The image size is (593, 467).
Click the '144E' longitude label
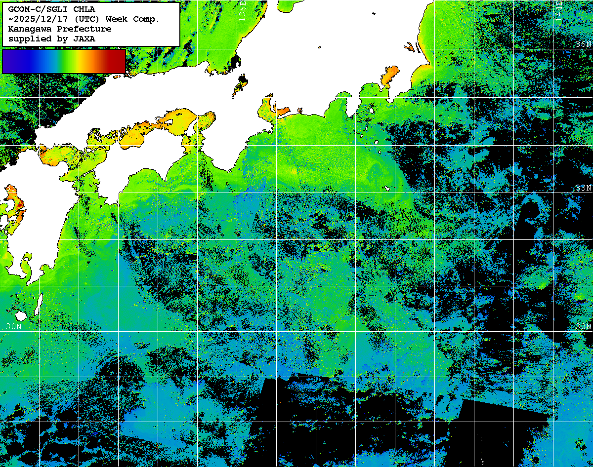tap(558, 11)
